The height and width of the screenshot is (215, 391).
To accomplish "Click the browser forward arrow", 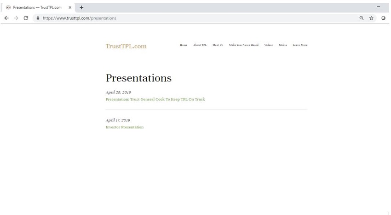I will tap(16, 18).
